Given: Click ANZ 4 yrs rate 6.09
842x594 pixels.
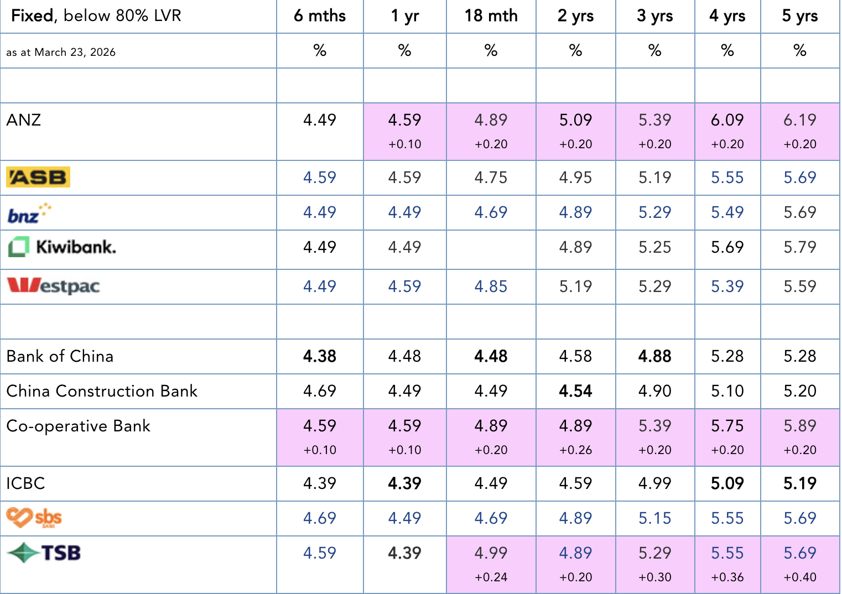Looking at the screenshot, I should tap(727, 120).
